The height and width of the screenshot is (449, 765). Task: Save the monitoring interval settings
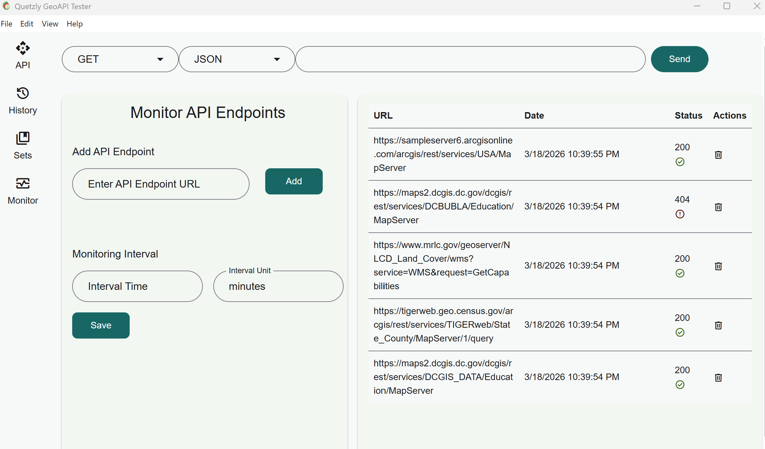pos(101,325)
